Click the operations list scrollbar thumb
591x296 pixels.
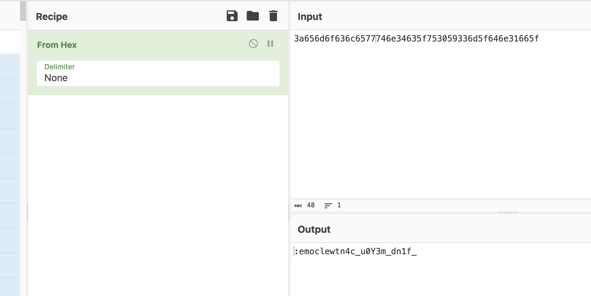pyautogui.click(x=23, y=11)
